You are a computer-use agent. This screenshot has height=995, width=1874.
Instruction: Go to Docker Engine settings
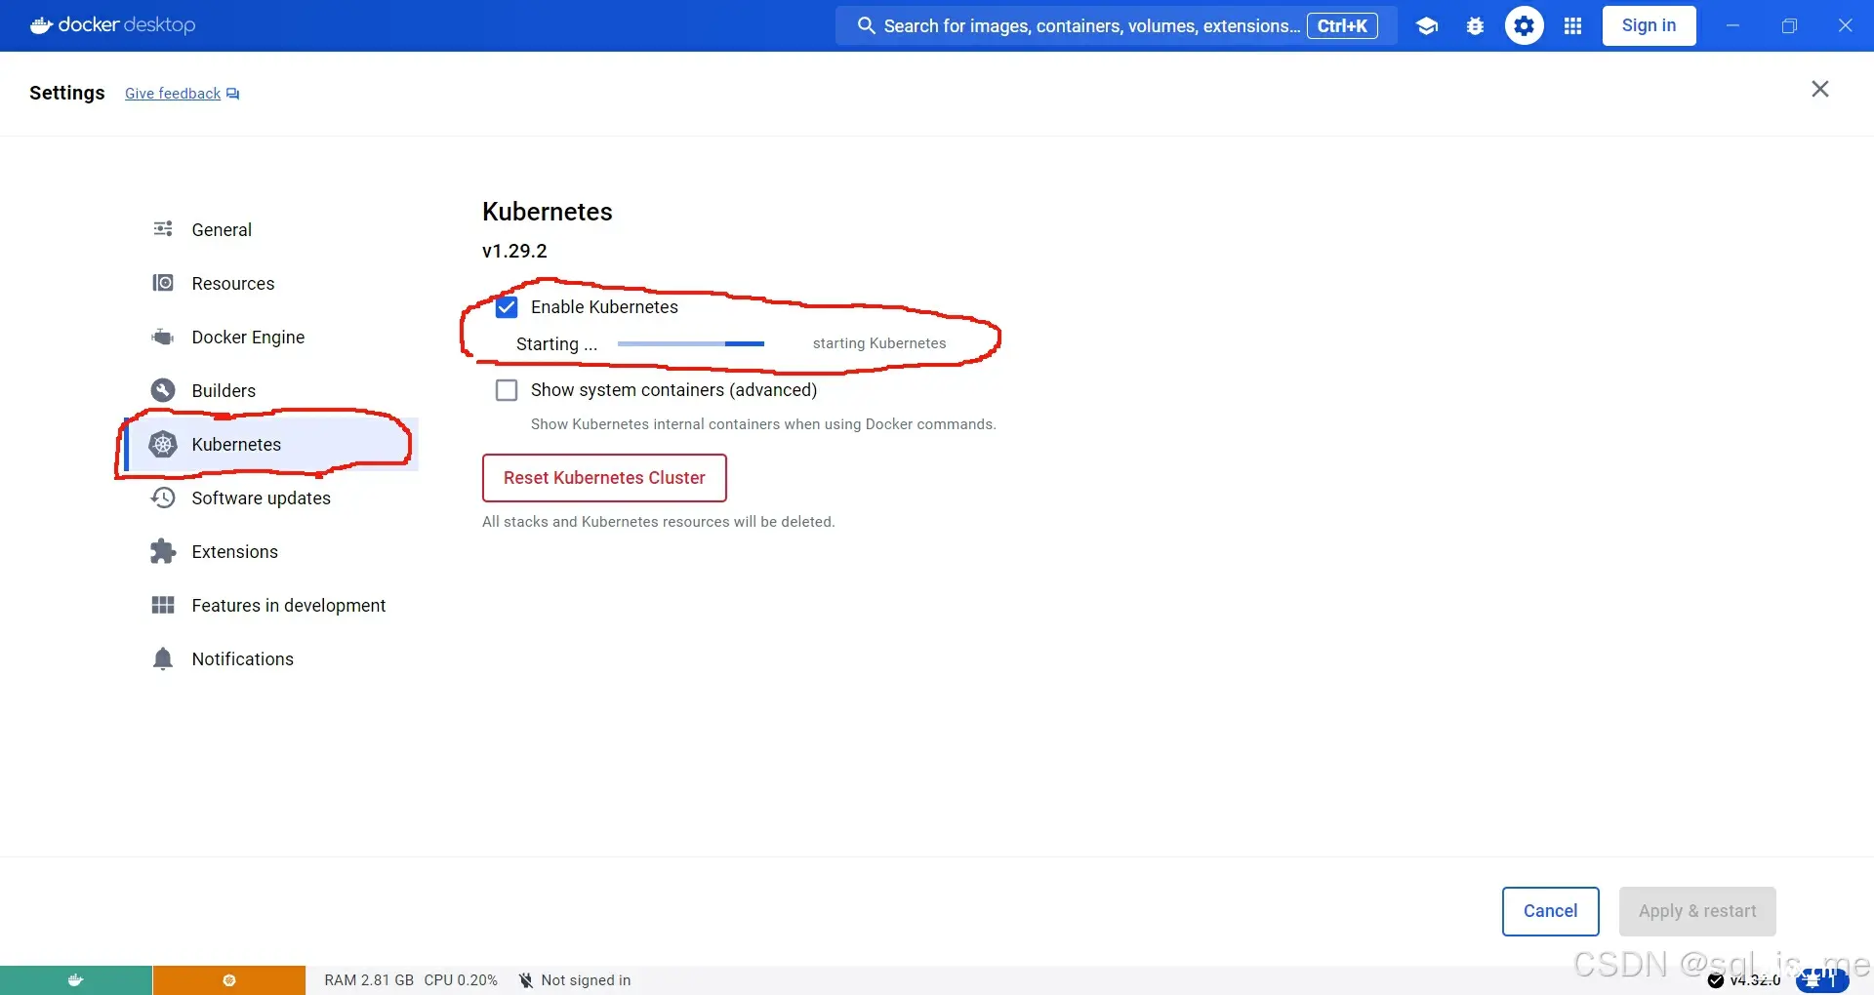tap(272, 337)
